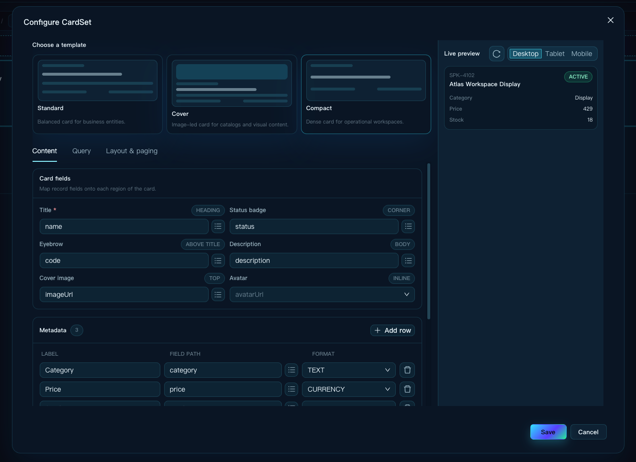Open field picker icon next to name input
636x462 pixels.
coord(218,226)
